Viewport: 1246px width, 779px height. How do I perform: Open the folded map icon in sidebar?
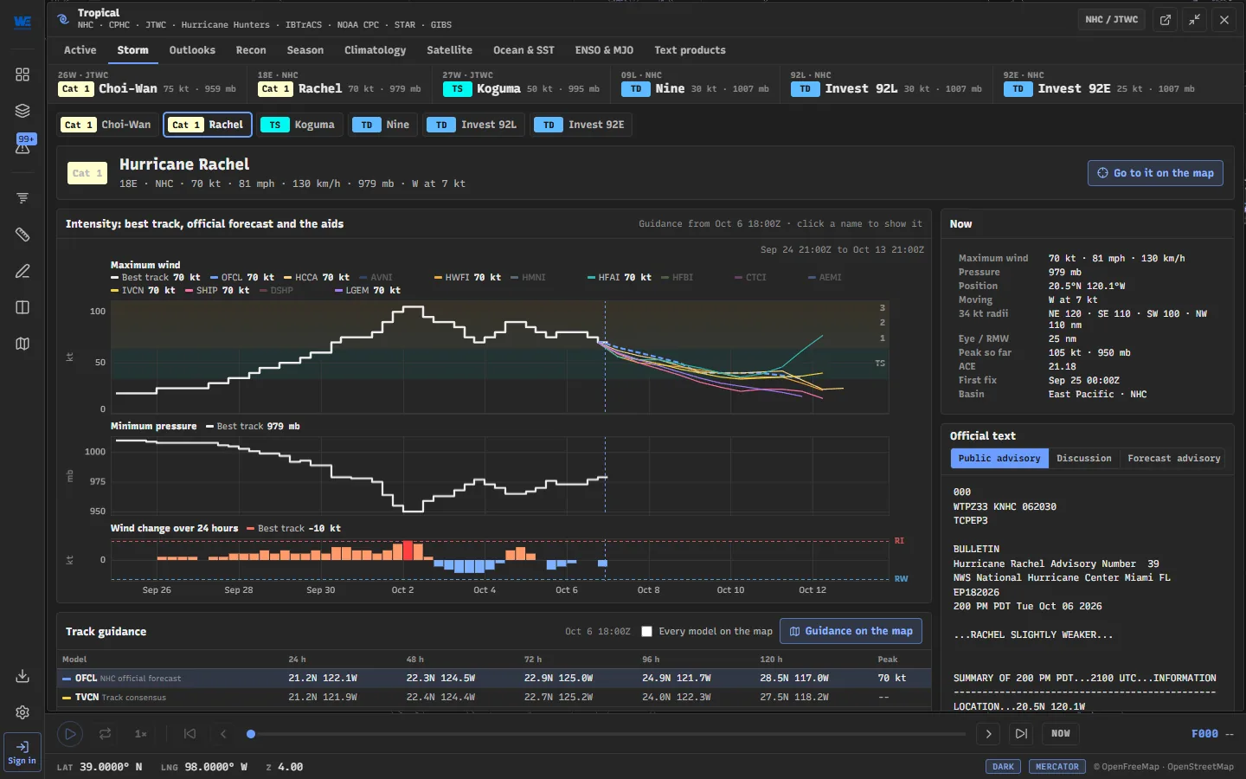pos(22,344)
